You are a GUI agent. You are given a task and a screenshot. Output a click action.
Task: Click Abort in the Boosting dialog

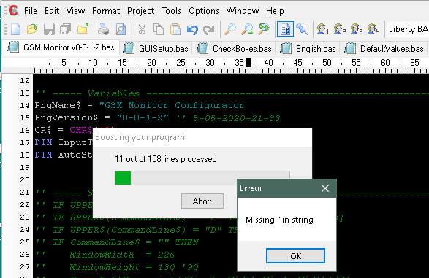tap(202, 201)
